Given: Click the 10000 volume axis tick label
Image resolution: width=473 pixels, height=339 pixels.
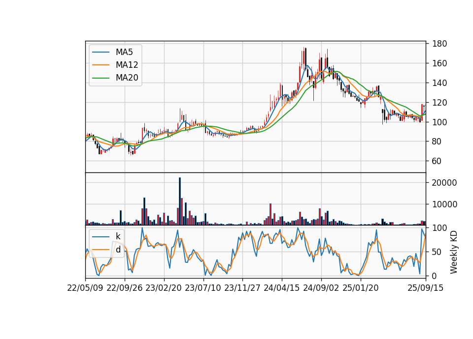Looking at the screenshot, I should point(444,204).
